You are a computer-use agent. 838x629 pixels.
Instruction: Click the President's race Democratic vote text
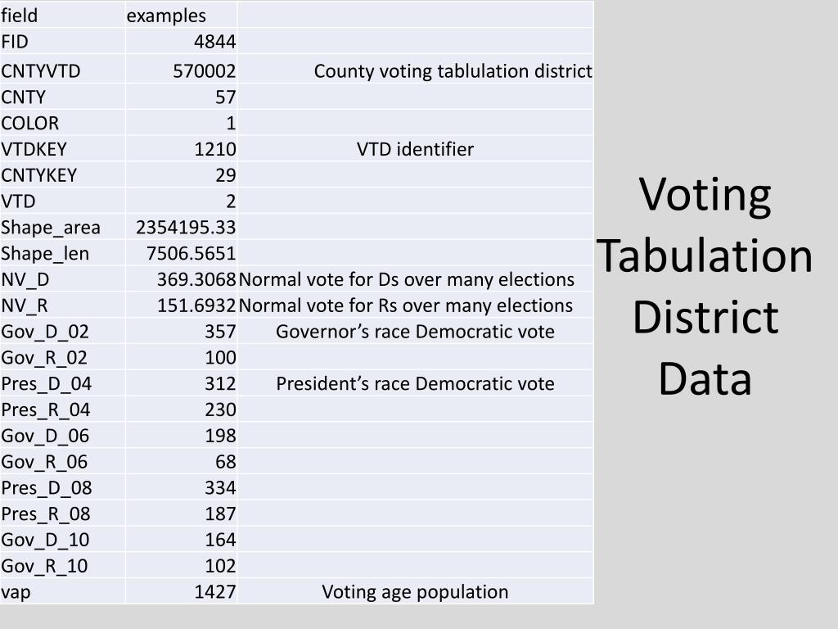click(x=415, y=383)
